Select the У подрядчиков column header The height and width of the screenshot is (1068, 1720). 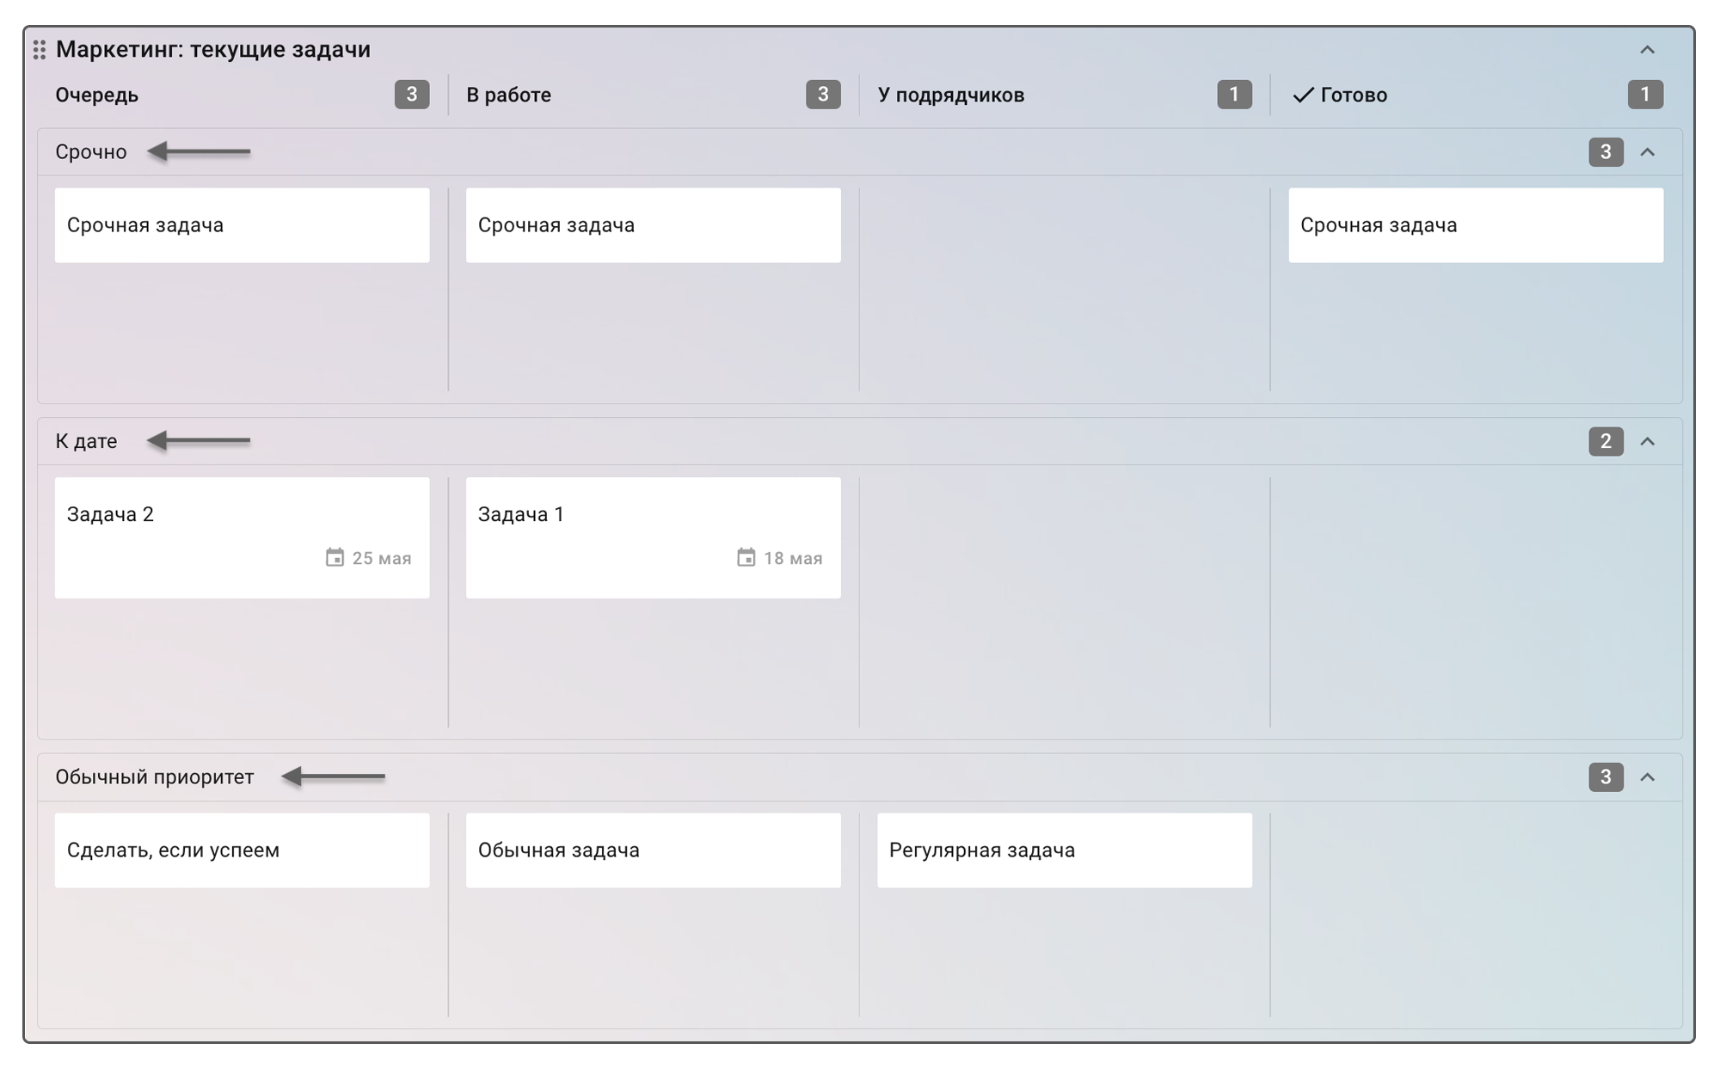pos(950,95)
